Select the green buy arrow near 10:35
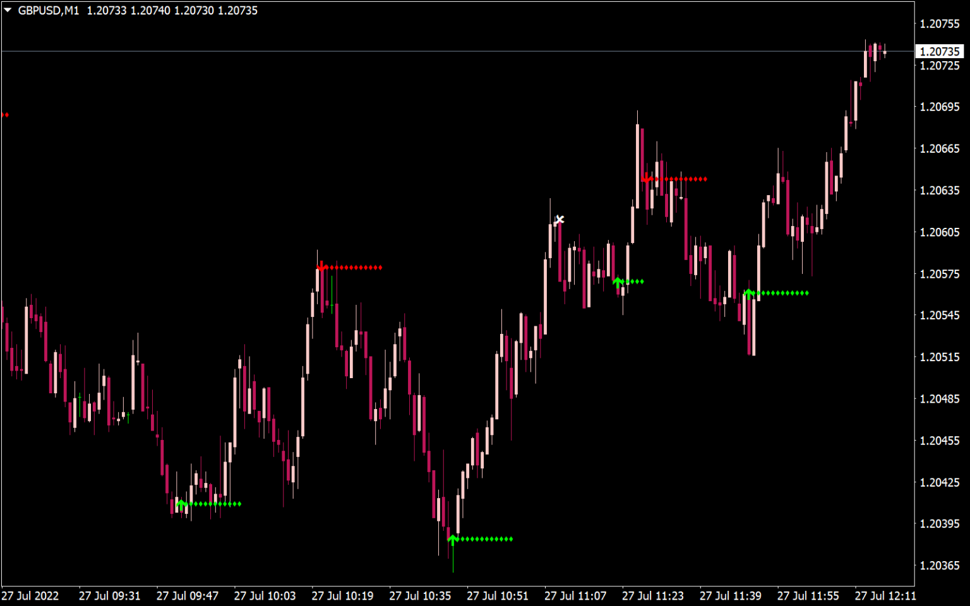The height and width of the screenshot is (606, 970). [x=454, y=538]
